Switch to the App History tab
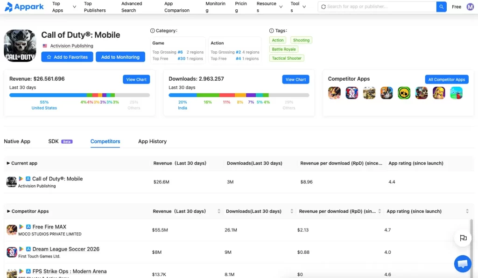 (153, 141)
